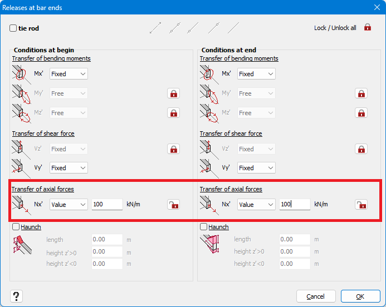Open the Mx' dropdown at begin
Image resolution: width=386 pixels, height=307 pixels.
tap(69, 74)
